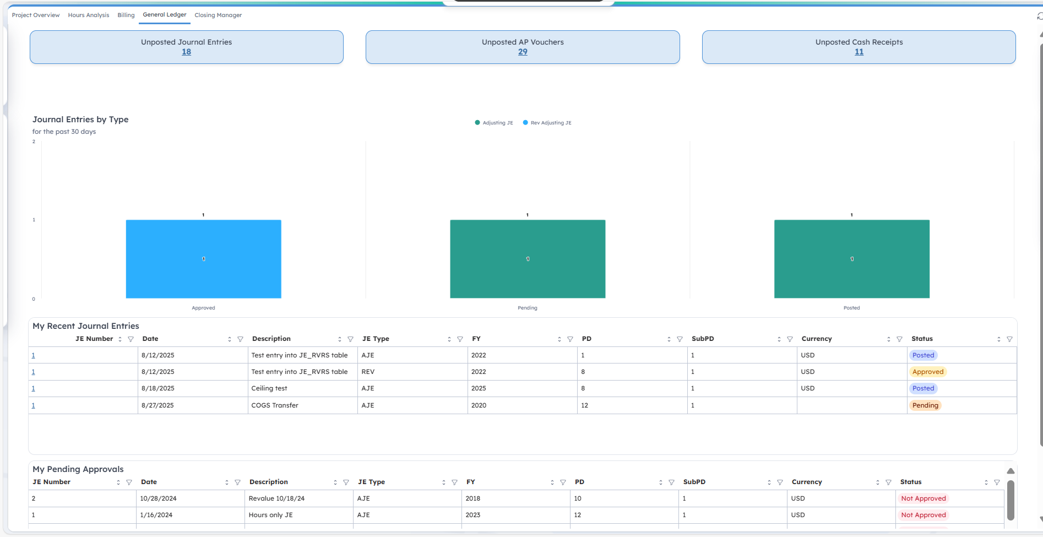Sort by Date in My Recent Journal Entries
Screen dimensions: 1043x537
click(x=229, y=339)
